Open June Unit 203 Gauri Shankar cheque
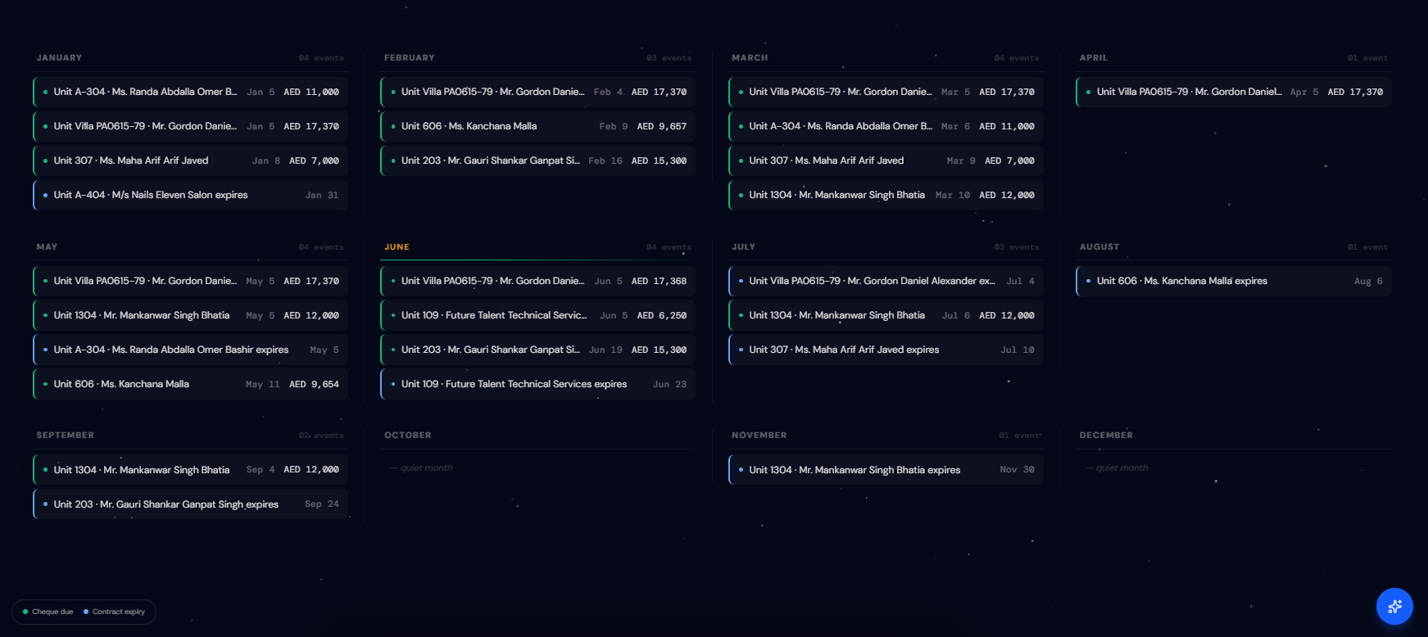The height and width of the screenshot is (637, 1428). (x=538, y=350)
